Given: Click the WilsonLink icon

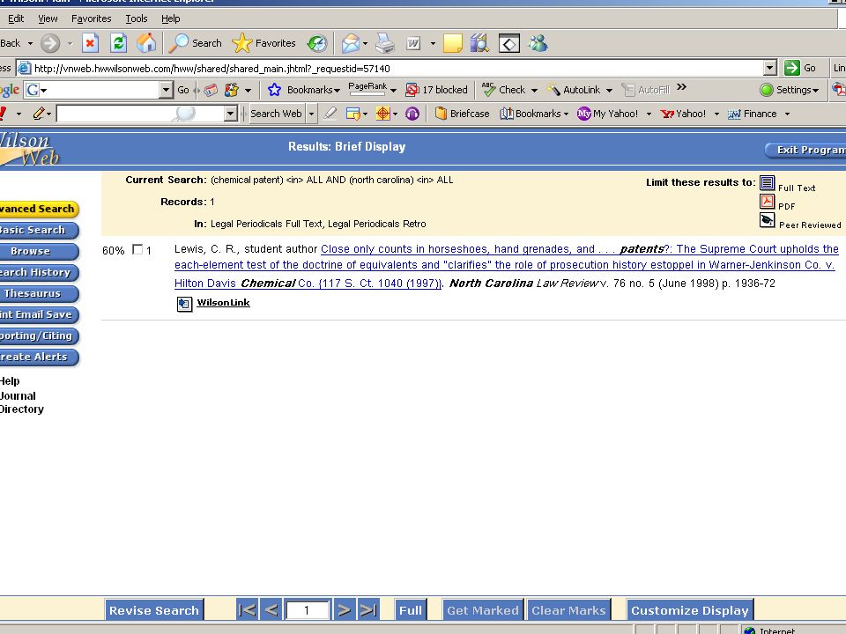Looking at the screenshot, I should 184,304.
